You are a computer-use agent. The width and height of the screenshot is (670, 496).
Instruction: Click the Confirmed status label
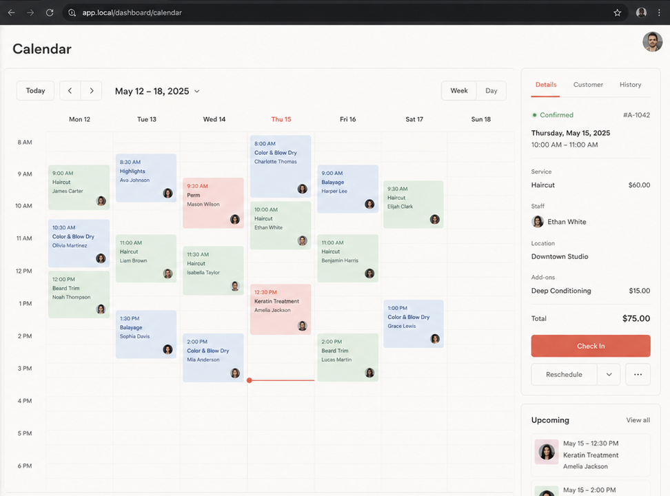pyautogui.click(x=556, y=115)
